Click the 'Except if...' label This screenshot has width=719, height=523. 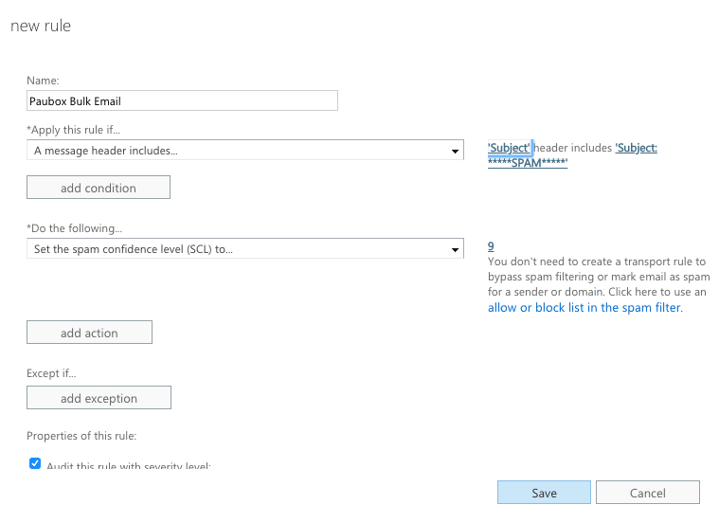(x=51, y=373)
